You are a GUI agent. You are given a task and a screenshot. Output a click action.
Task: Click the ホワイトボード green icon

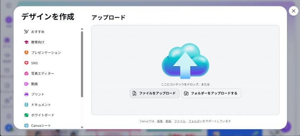click(26, 115)
